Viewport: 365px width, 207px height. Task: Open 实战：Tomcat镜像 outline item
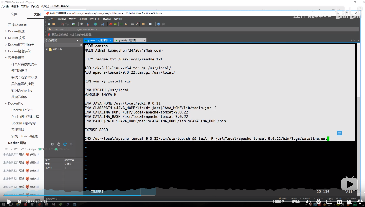[x=24, y=136]
